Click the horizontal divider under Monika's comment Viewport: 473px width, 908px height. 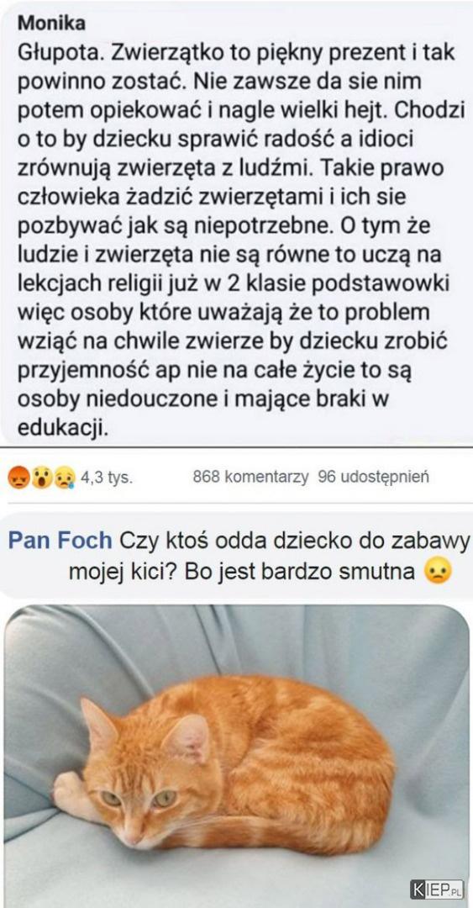click(x=236, y=447)
